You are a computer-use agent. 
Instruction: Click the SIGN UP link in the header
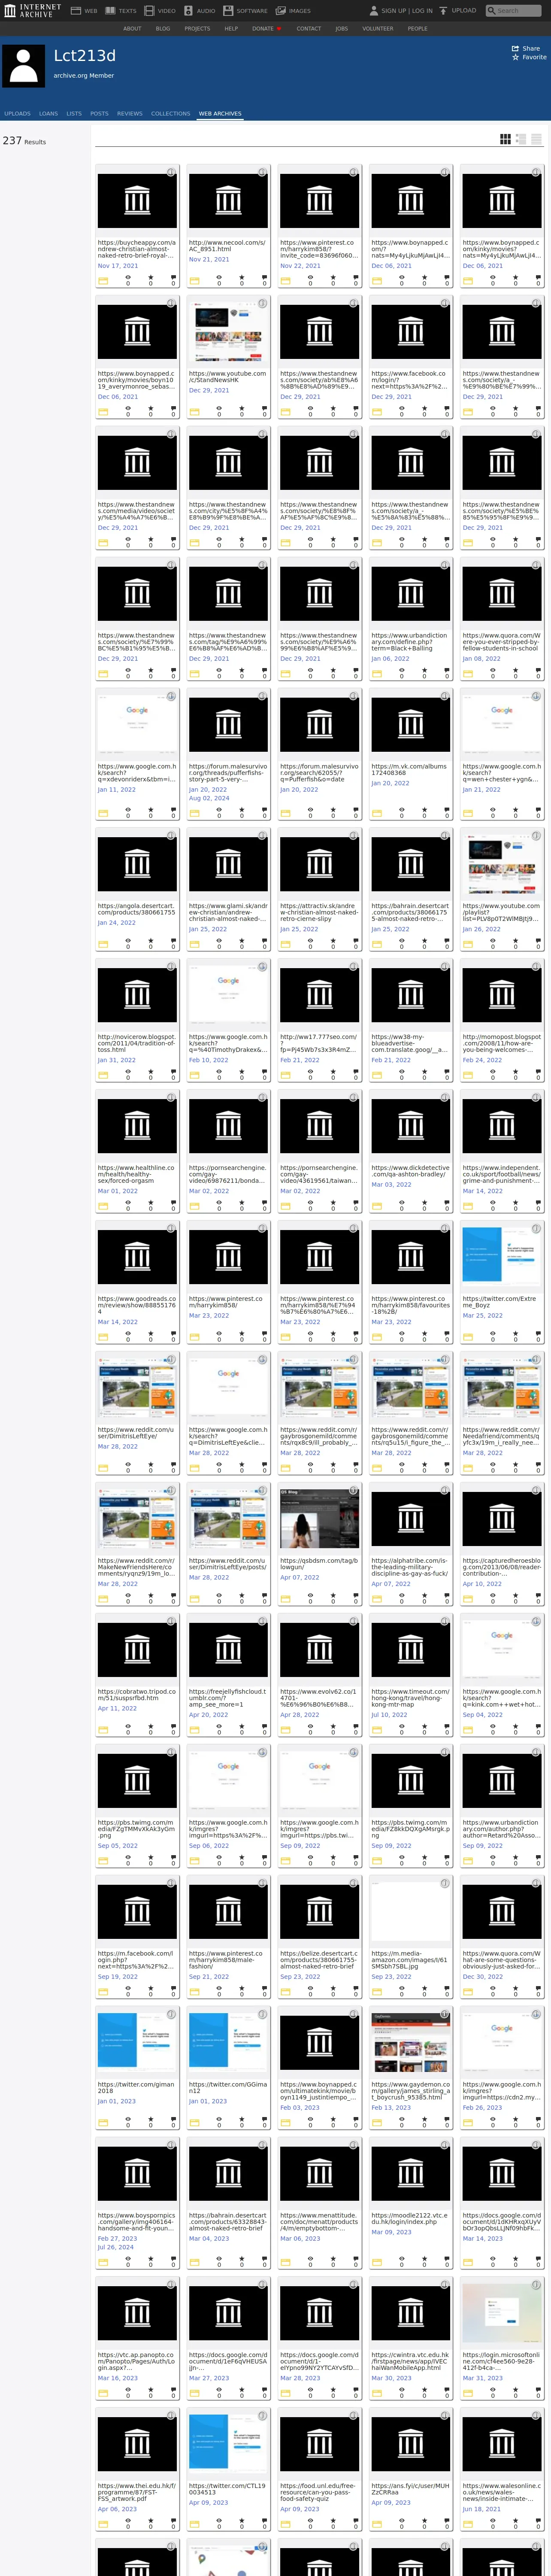click(x=393, y=11)
